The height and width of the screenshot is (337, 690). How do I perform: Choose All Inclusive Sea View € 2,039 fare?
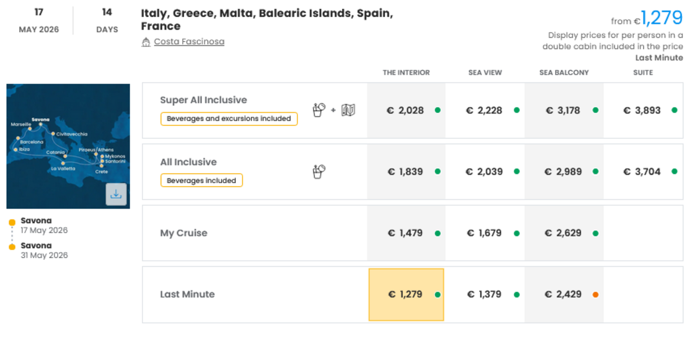484,172
